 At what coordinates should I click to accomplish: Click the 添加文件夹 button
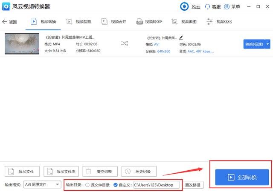tap(61, 172)
